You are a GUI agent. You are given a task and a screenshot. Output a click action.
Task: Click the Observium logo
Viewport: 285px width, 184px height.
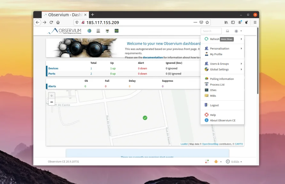(64, 31)
